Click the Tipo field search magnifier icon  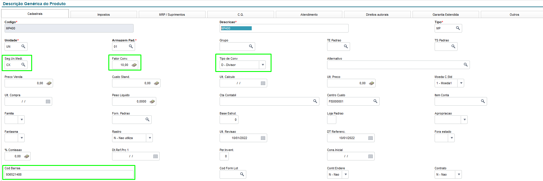click(458, 28)
